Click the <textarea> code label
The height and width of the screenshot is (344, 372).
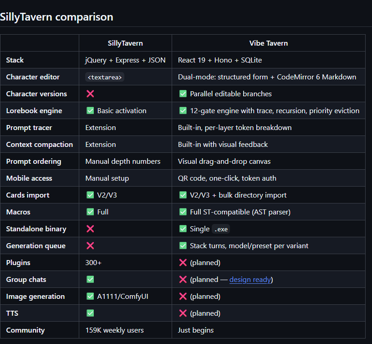point(105,77)
